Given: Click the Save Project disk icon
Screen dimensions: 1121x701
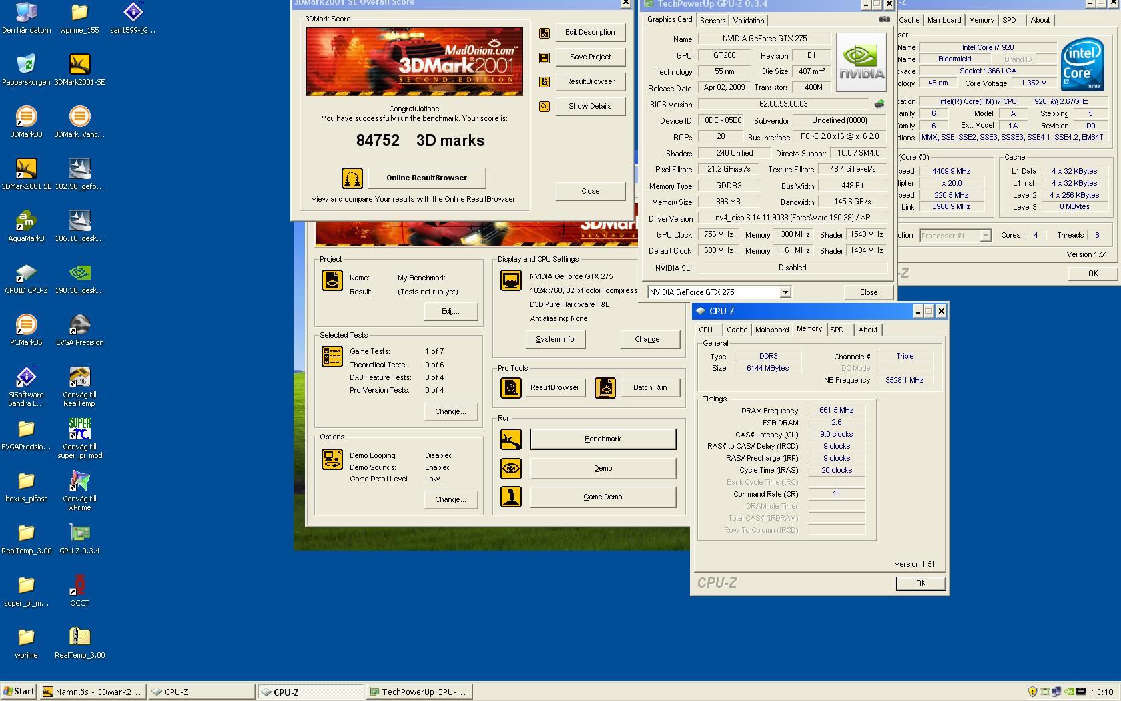Looking at the screenshot, I should [x=544, y=57].
